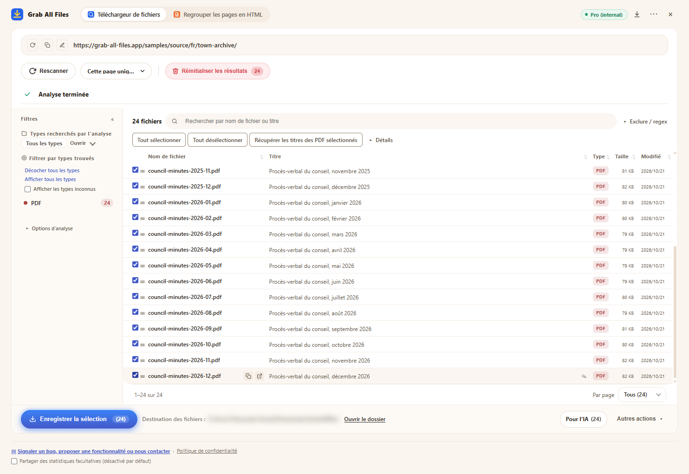Click the file name/title search field

pyautogui.click(x=391, y=121)
